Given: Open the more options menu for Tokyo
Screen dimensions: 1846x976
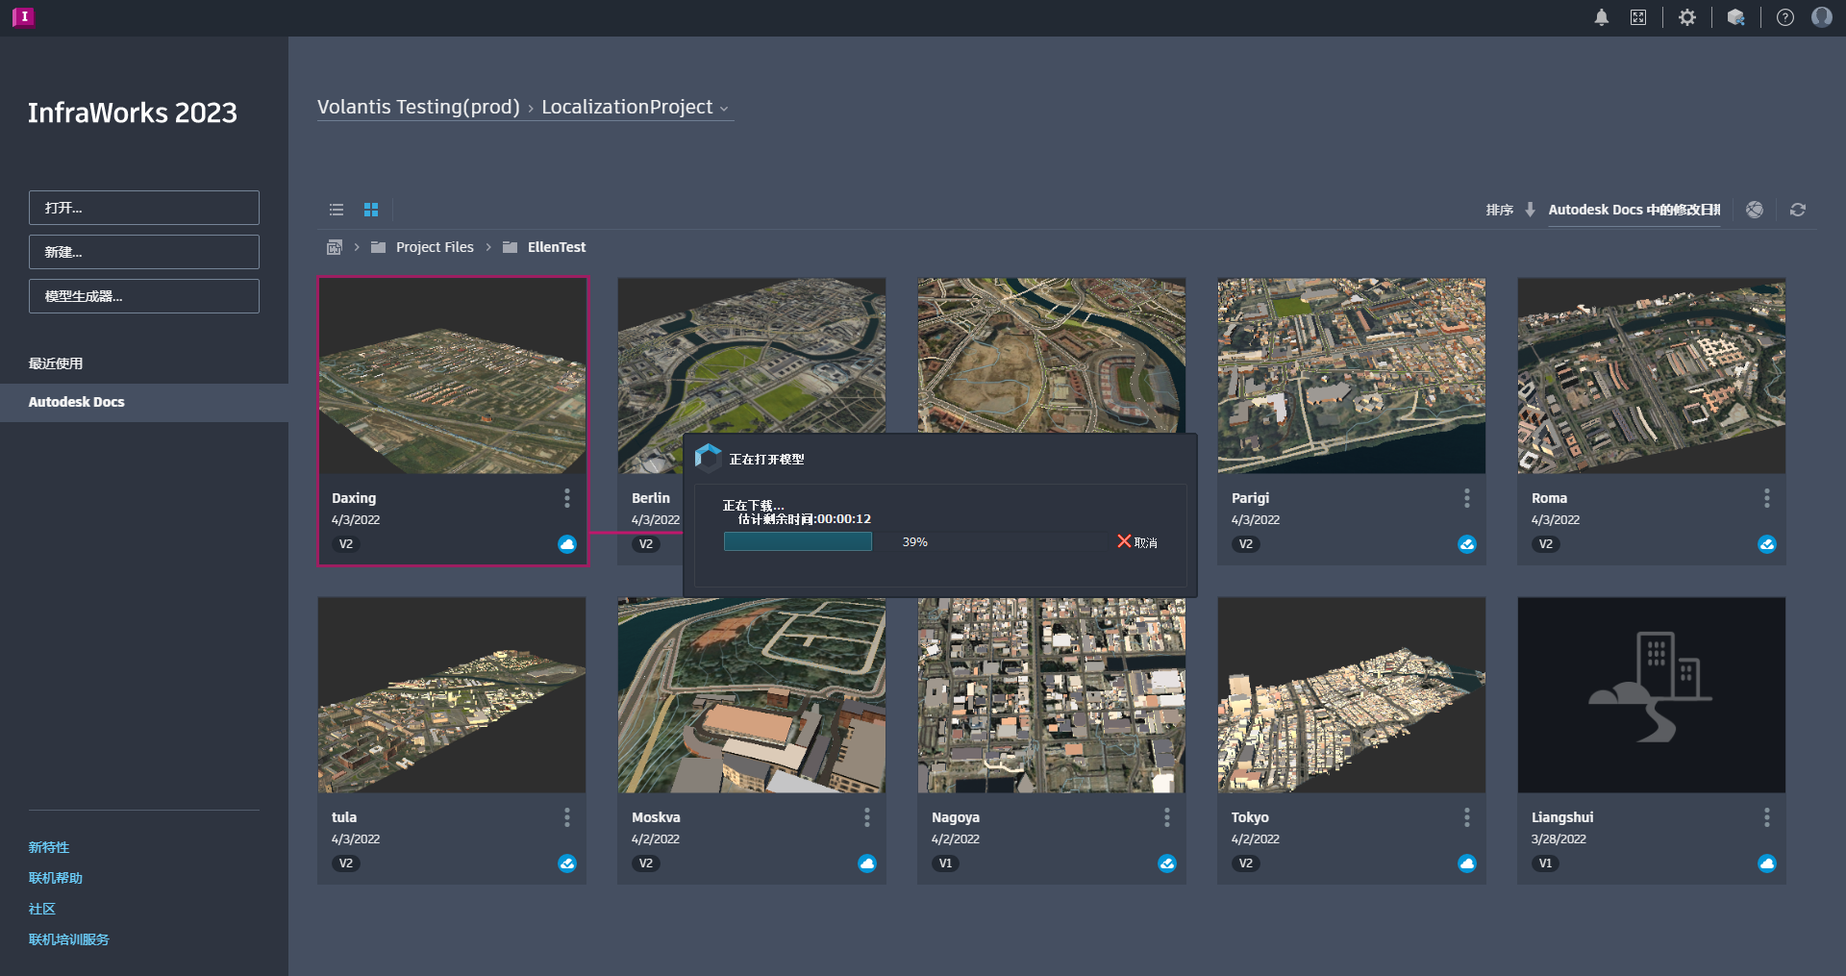Looking at the screenshot, I should pyautogui.click(x=1466, y=817).
